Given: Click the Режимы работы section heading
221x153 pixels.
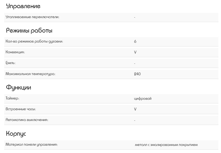Looking at the screenshot, I should (29, 30).
